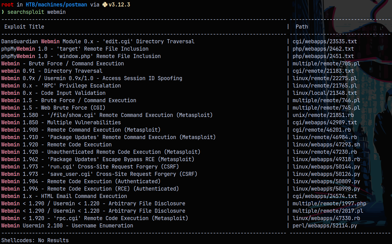Select Webmin 1.984 Authenticated RCE title

coord(81,181)
